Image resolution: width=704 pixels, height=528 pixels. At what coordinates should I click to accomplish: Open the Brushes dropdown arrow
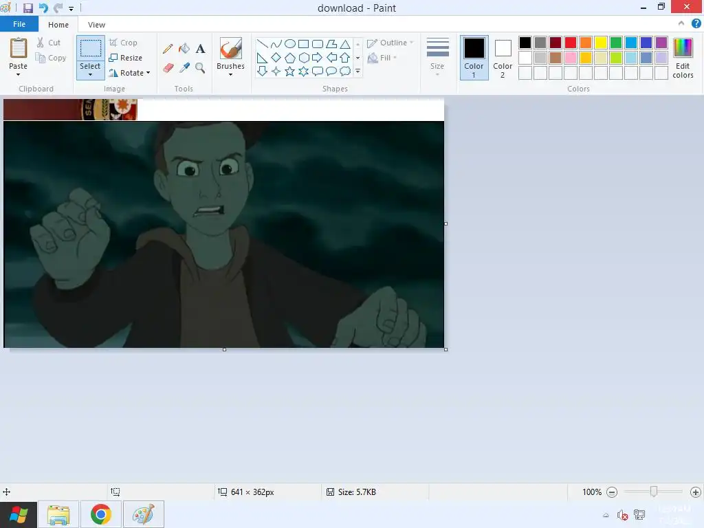(x=230, y=74)
